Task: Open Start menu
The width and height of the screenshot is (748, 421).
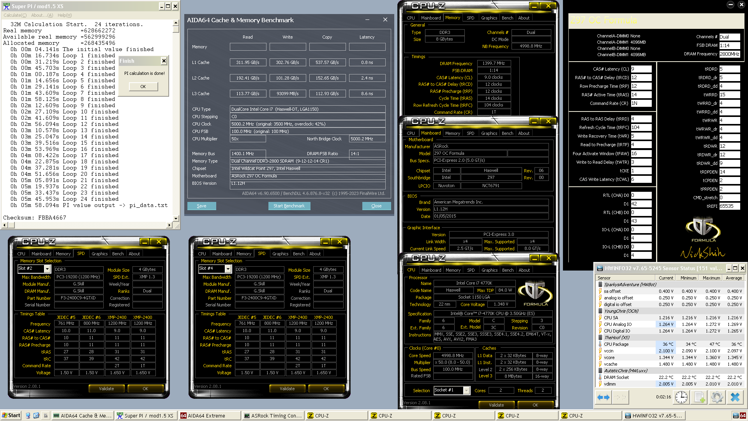Action: (11, 416)
